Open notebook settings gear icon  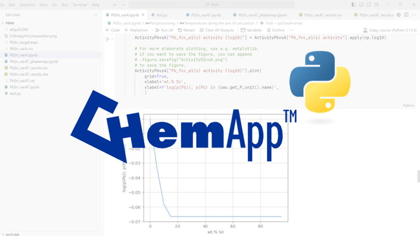pyautogui.click(x=399, y=15)
